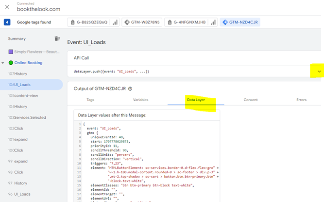This screenshot has width=324, height=202.
Task: Select the G-4NFGNXMJHB tag chip
Action: (x=187, y=22)
